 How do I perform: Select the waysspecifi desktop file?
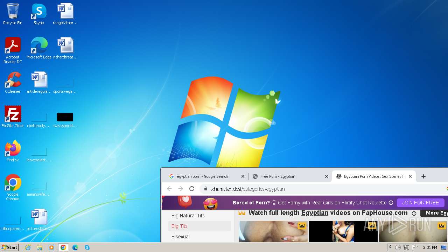(x=65, y=120)
